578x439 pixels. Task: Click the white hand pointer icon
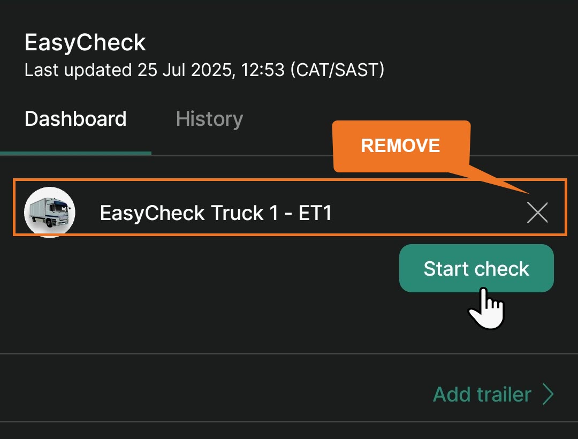tap(487, 309)
